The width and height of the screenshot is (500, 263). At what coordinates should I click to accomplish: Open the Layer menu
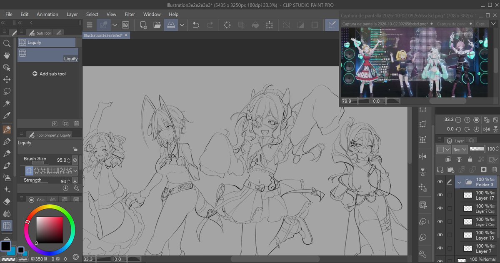pyautogui.click(x=72, y=14)
